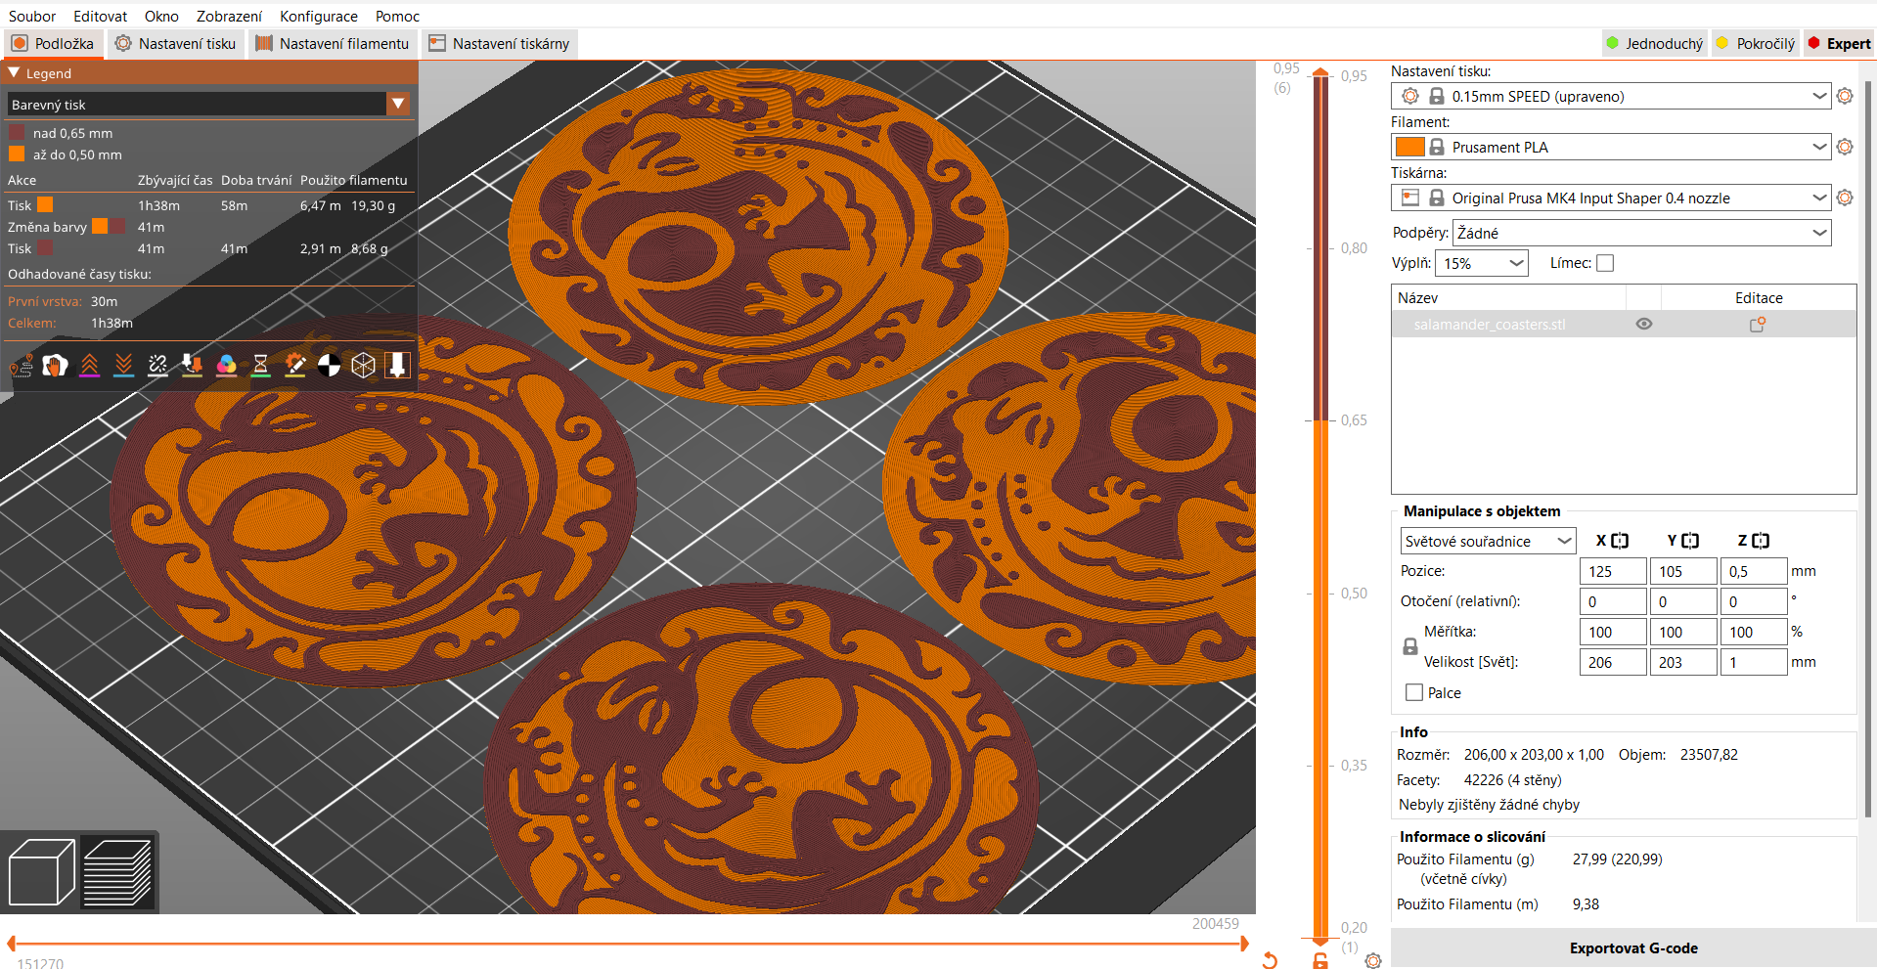This screenshot has width=1877, height=969.
Task: Check the Palce units checkbox
Action: click(1414, 692)
